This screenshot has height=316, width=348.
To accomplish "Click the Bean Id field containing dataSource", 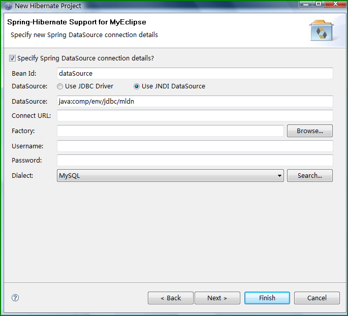I will click(195, 74).
